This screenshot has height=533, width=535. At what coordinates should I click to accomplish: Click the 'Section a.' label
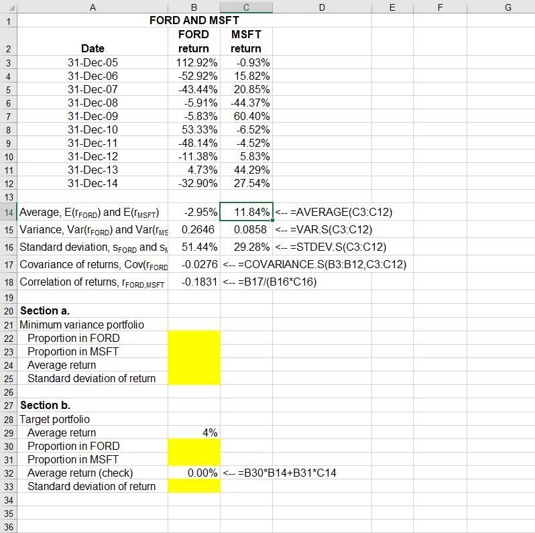pyautogui.click(x=45, y=311)
